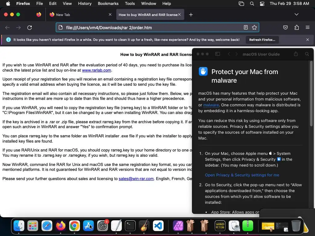The width and height of the screenshot is (315, 236).
Task: Open the Firefox extensions puzzle icon
Action: click(x=297, y=27)
